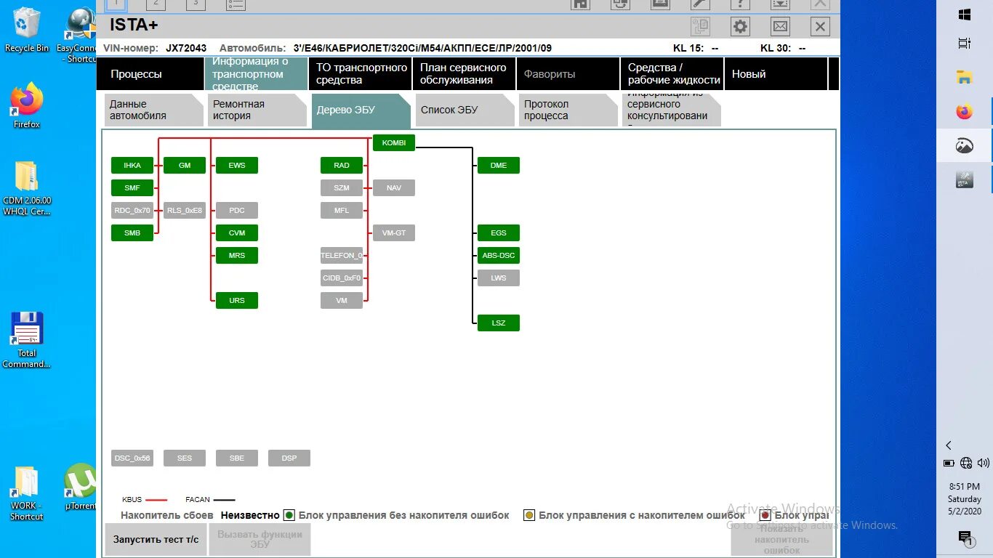
Task: Close ISTA+ session with the X icon
Action: tap(820, 27)
